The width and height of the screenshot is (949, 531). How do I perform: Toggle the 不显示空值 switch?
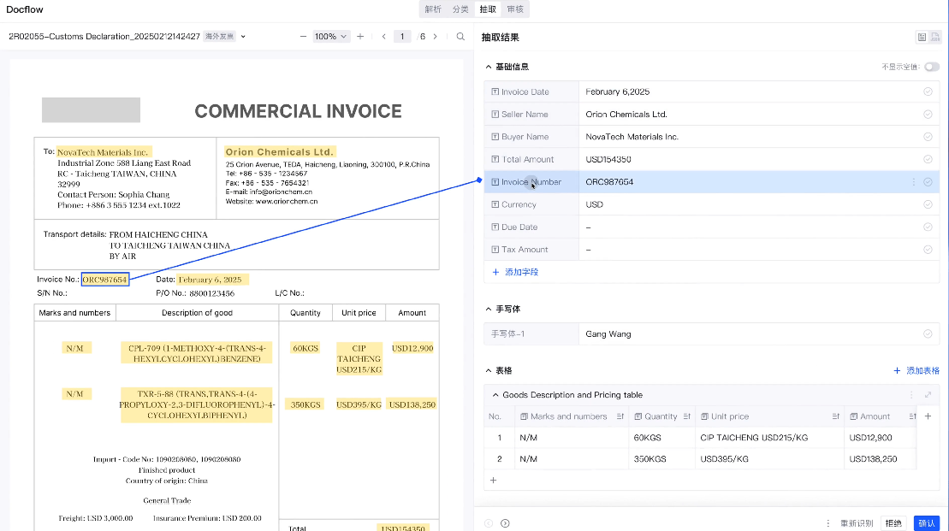[931, 67]
